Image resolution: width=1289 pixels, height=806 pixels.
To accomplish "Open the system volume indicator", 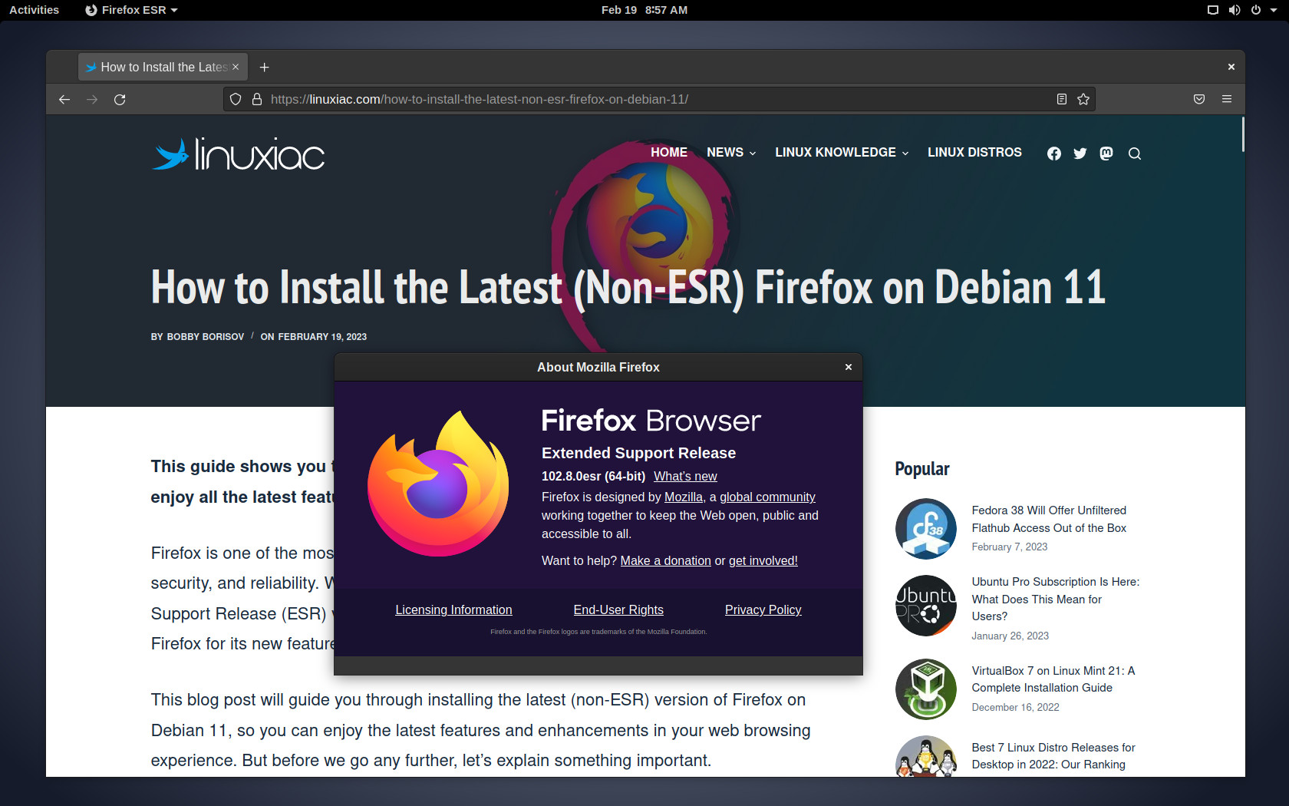I will tap(1235, 10).
